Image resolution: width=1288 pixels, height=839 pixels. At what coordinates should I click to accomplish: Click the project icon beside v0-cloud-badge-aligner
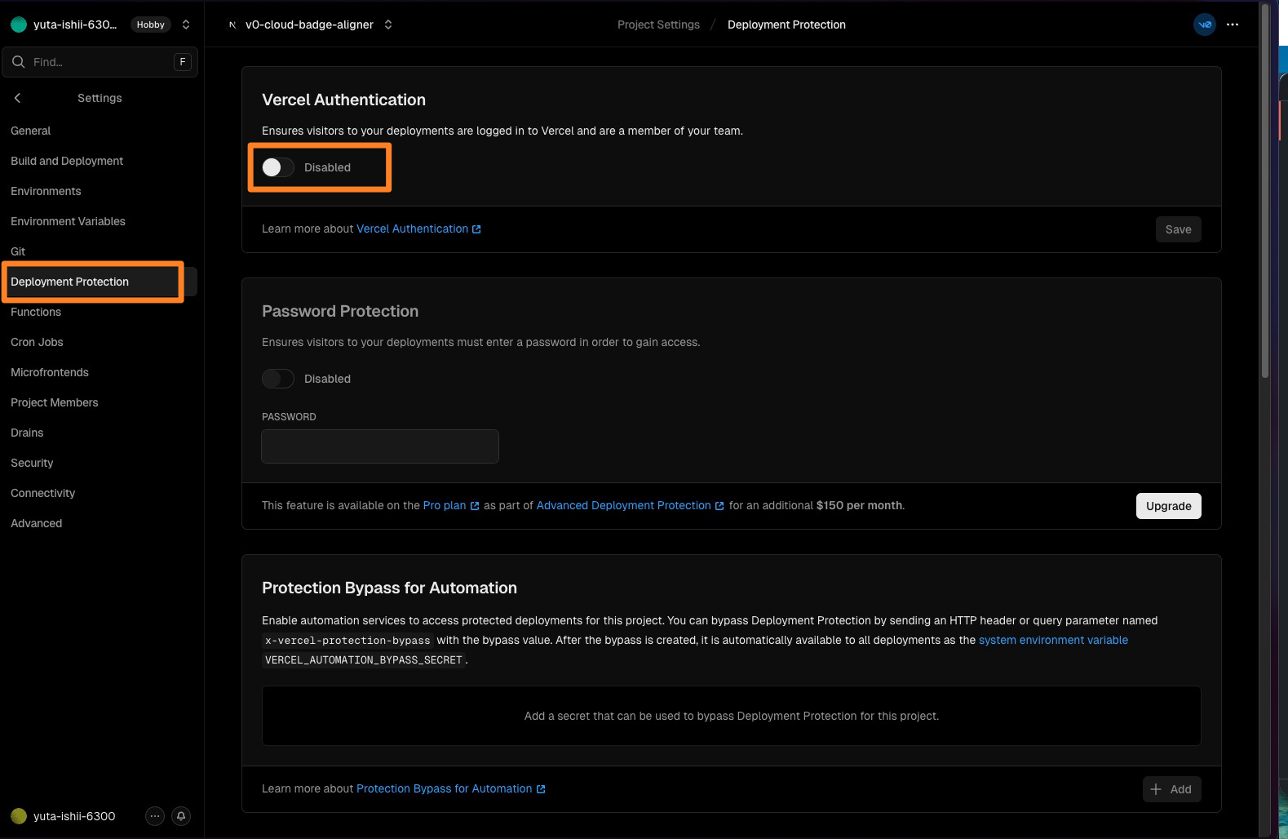pyautogui.click(x=232, y=24)
